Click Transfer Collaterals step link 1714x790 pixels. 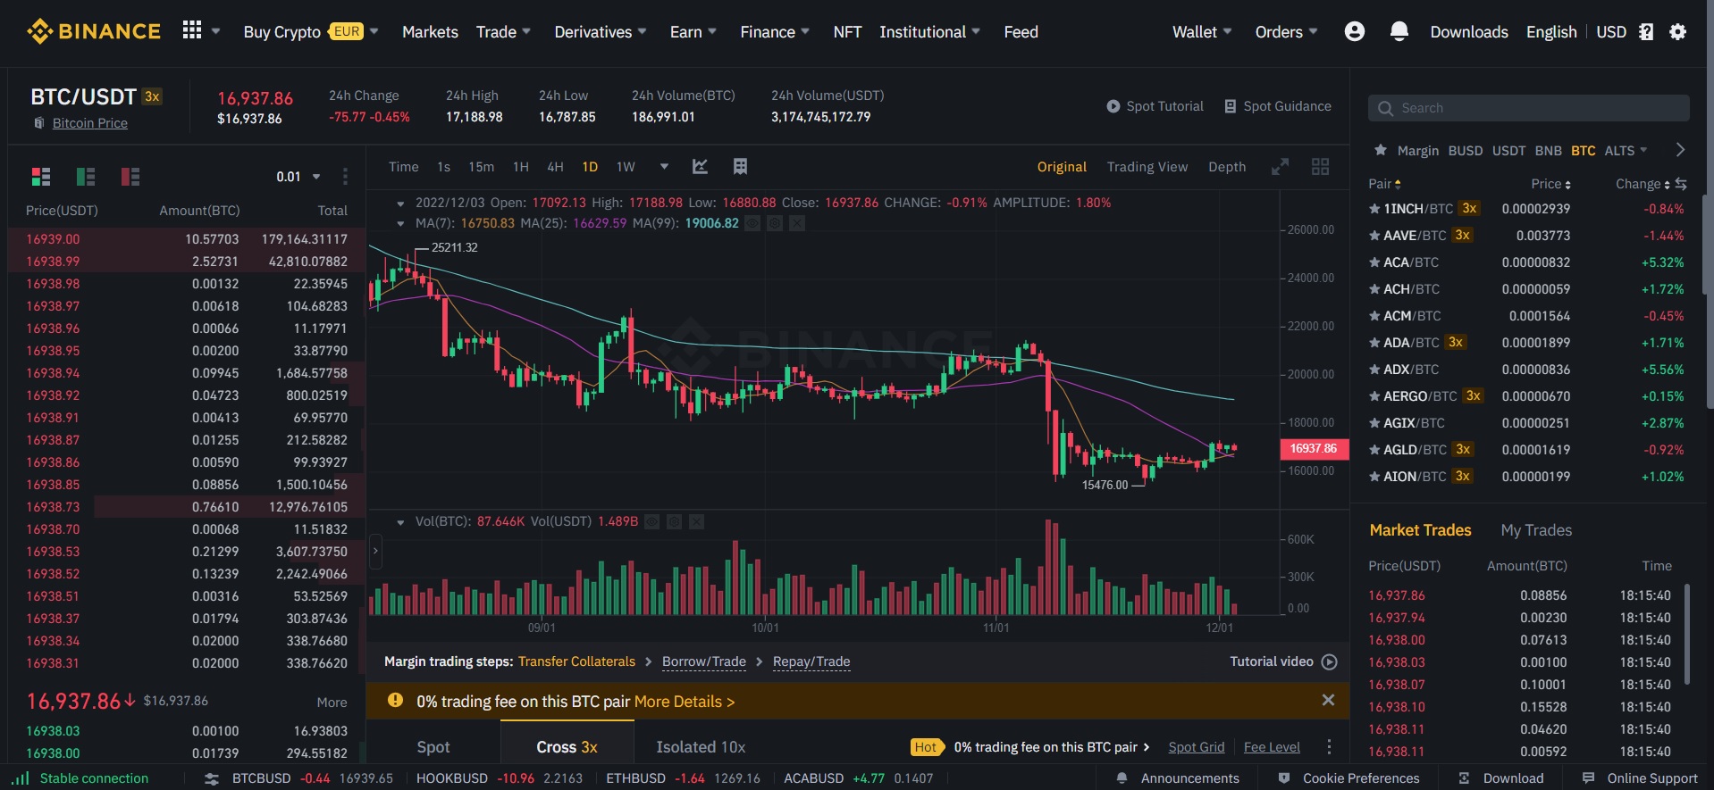click(x=576, y=661)
